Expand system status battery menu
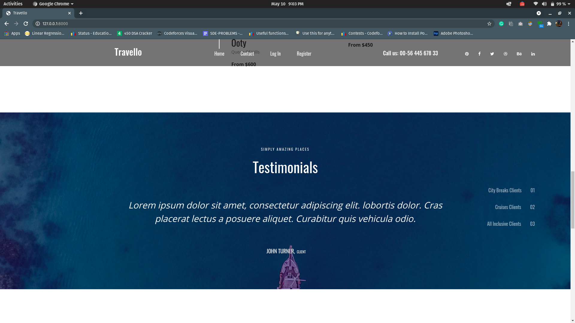 560,4
